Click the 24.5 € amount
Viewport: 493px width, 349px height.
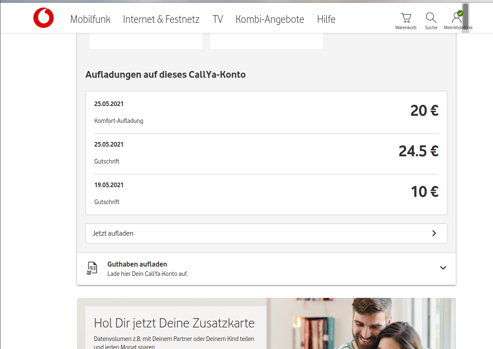419,151
